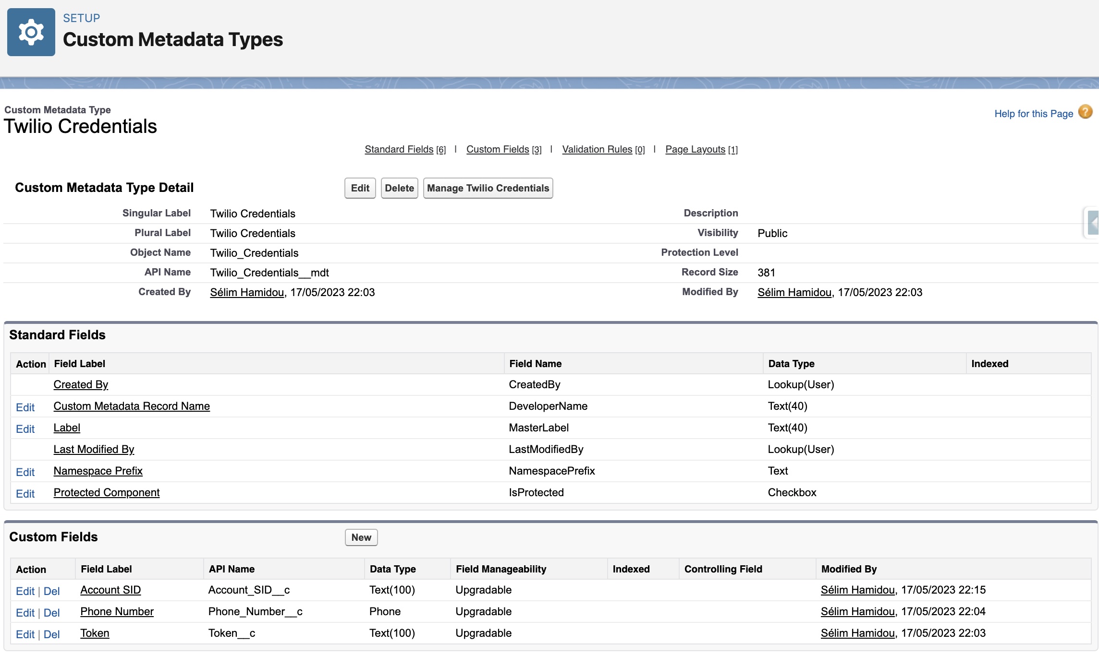Select the Visibility value Public
The height and width of the screenshot is (655, 1099).
[x=772, y=233]
